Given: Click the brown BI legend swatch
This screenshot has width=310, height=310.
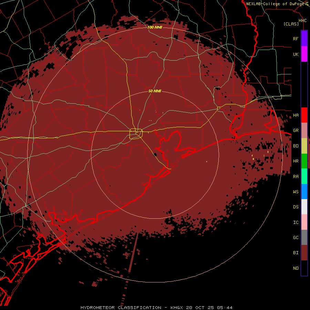Looking at the screenshot, I should pyautogui.click(x=304, y=253).
